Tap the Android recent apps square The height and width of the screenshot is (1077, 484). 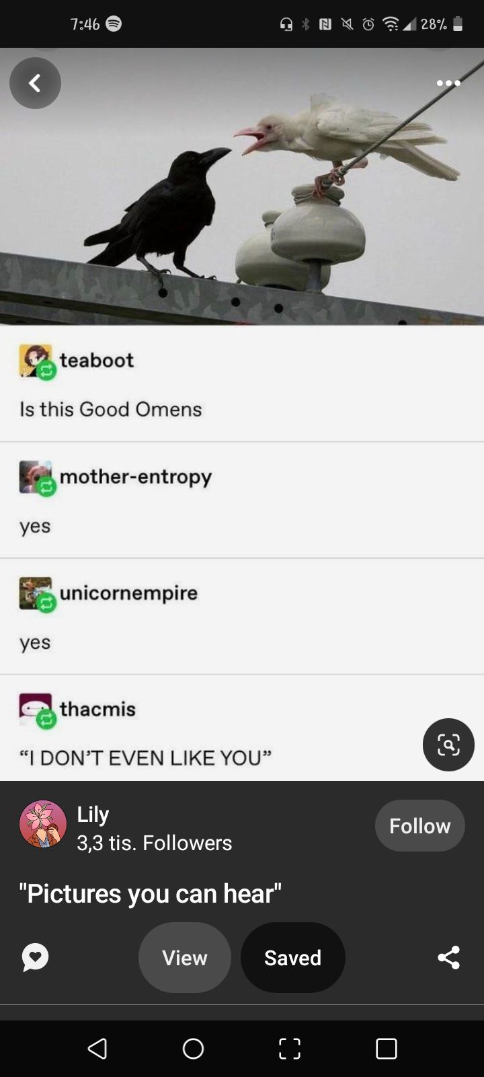(387, 1048)
